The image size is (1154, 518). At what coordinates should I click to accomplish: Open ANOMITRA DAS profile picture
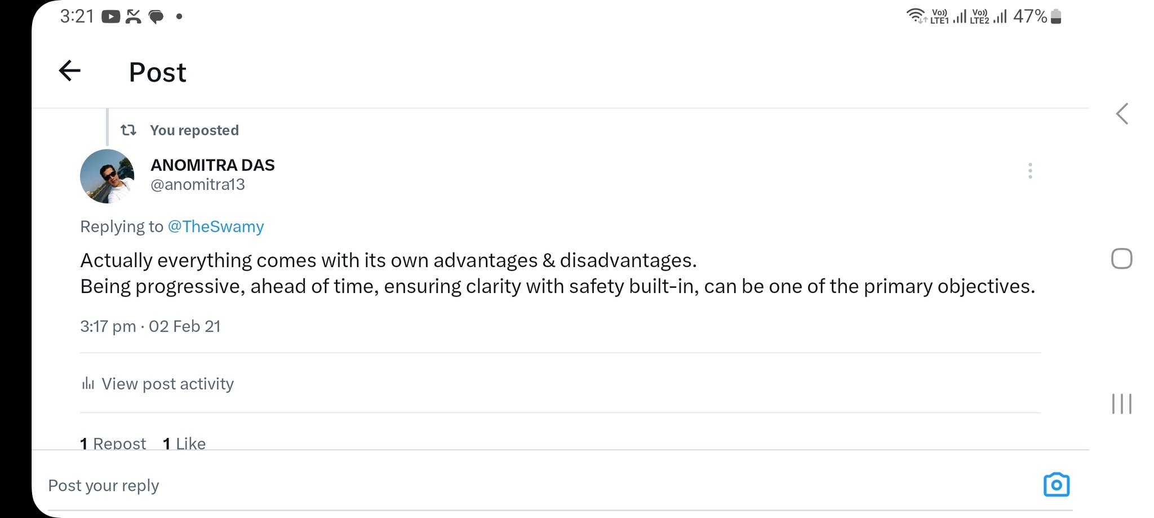pyautogui.click(x=107, y=176)
